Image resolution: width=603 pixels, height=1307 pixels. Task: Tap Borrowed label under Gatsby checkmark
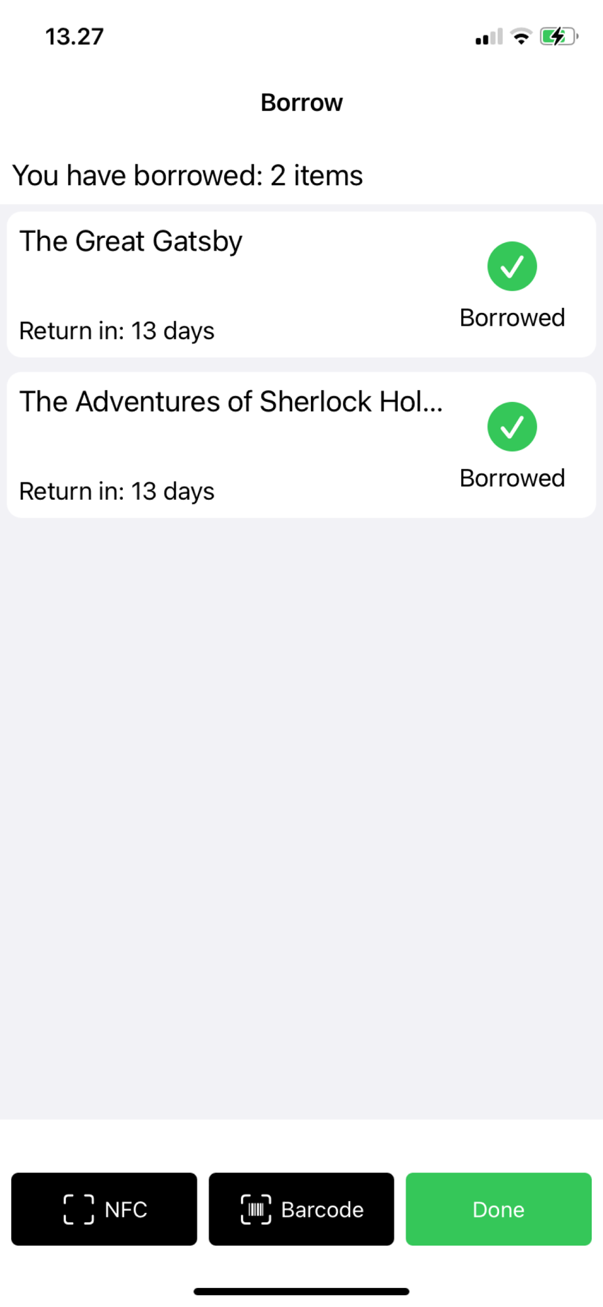point(512,318)
